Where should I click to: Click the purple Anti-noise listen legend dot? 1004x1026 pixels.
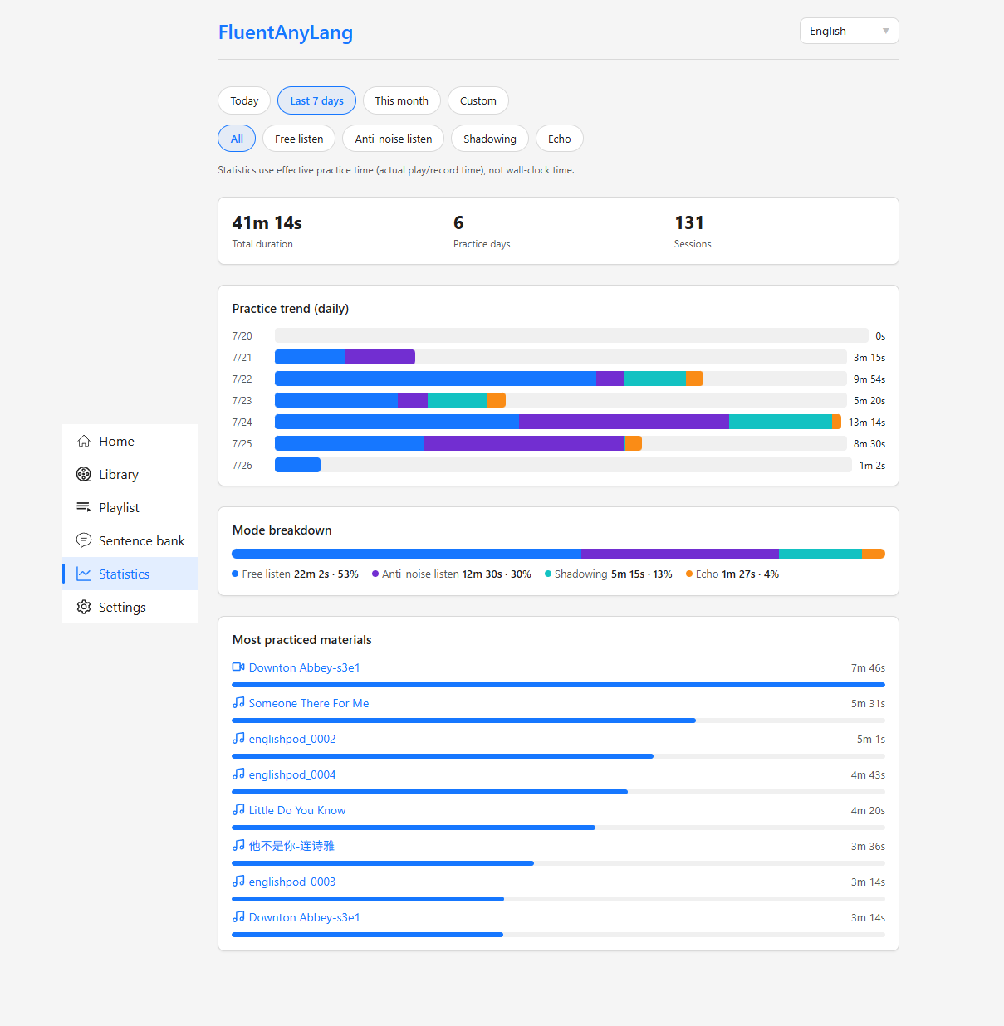[x=375, y=574]
